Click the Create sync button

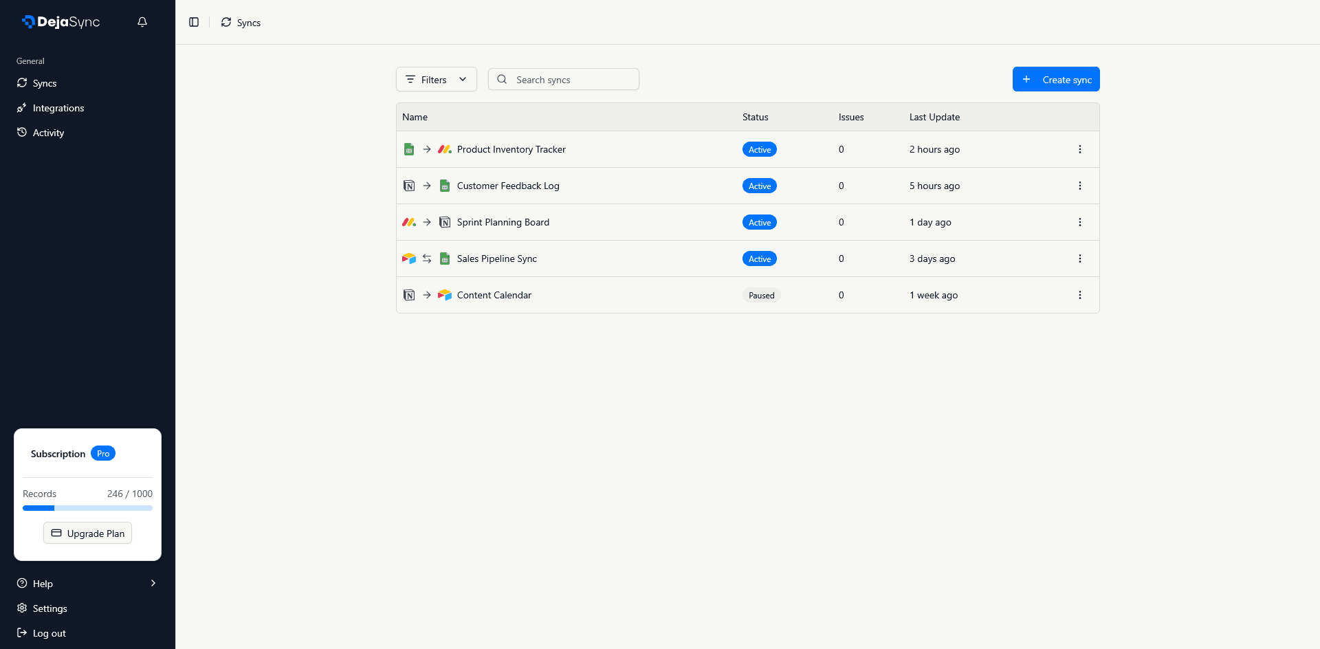tap(1056, 79)
